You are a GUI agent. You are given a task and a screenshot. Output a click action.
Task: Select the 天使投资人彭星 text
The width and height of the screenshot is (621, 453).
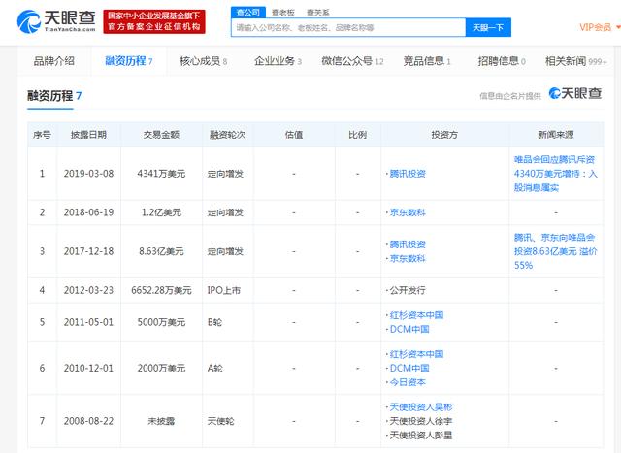(x=420, y=436)
